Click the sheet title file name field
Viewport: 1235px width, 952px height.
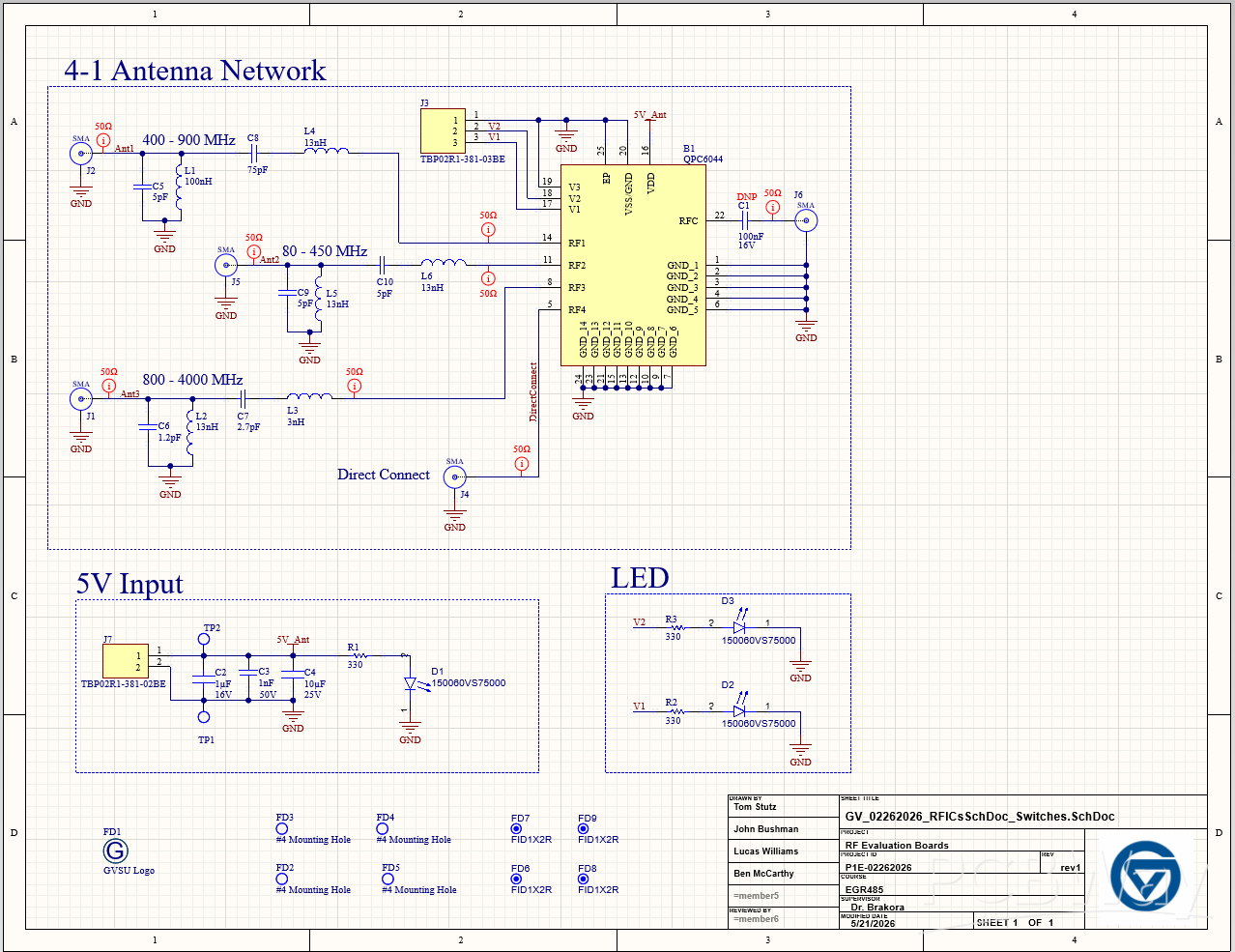point(980,817)
